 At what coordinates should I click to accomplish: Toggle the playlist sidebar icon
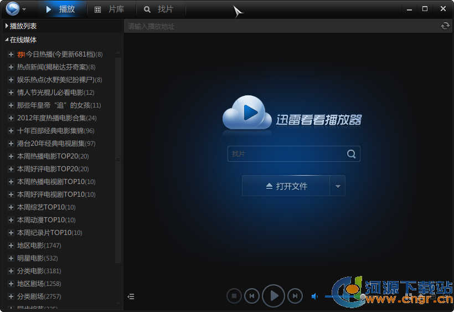point(131,296)
